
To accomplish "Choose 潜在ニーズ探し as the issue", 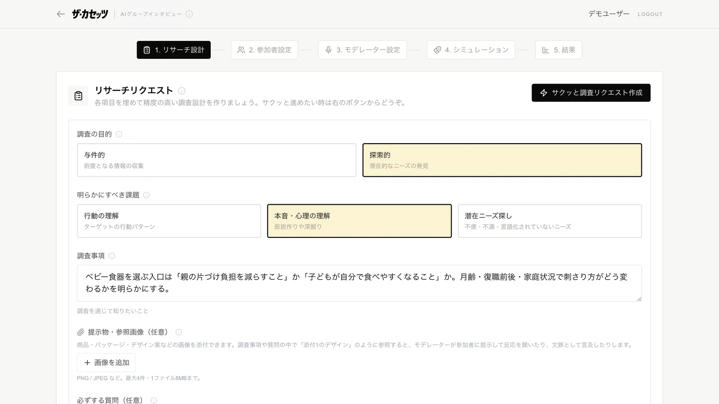I will click(550, 221).
